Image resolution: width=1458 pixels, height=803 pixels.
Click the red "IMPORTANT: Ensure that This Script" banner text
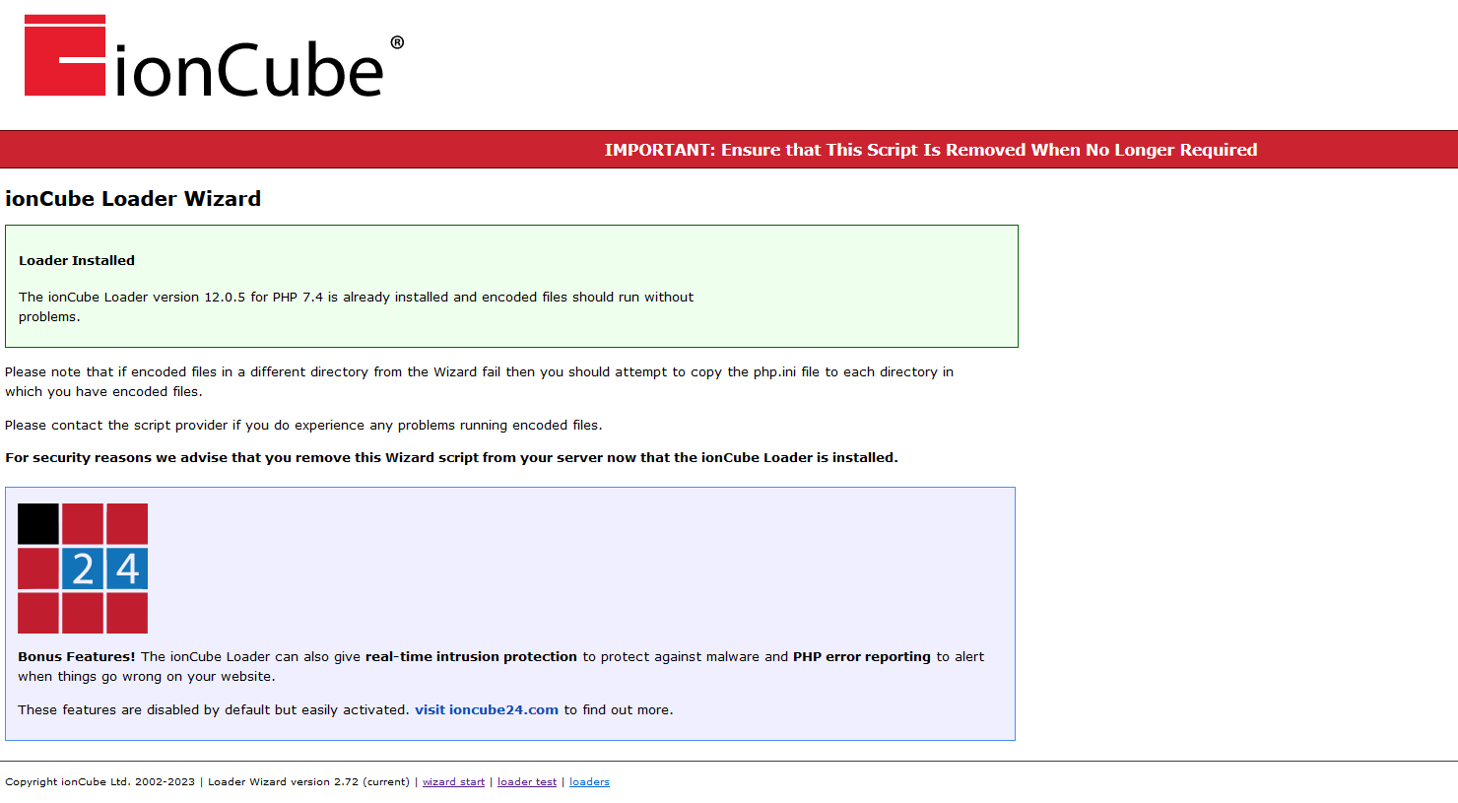931,150
